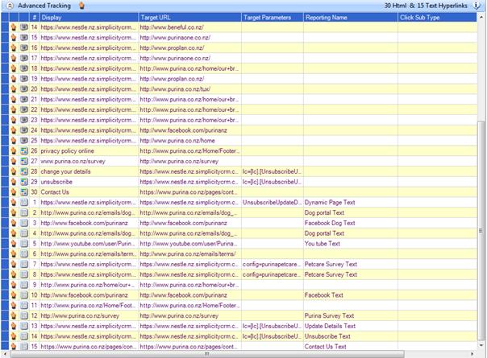Click tracking hand icon of row 20 tux
Screen dimensions: 487x358
[x=14, y=89]
